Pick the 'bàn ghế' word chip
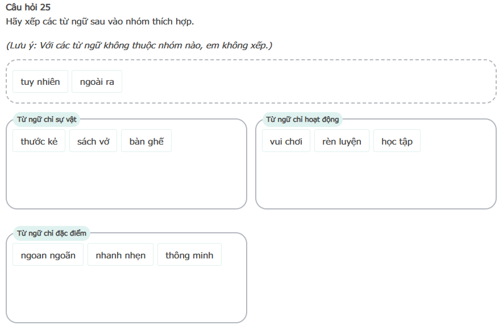 [x=146, y=141]
